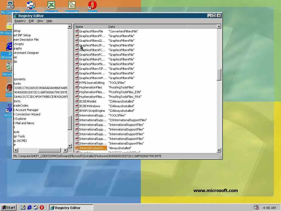
Task: Launch Internet Explorer from quick launch
Action: click(x=29, y=208)
